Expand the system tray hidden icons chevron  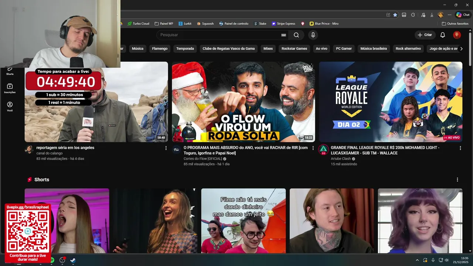417,260
